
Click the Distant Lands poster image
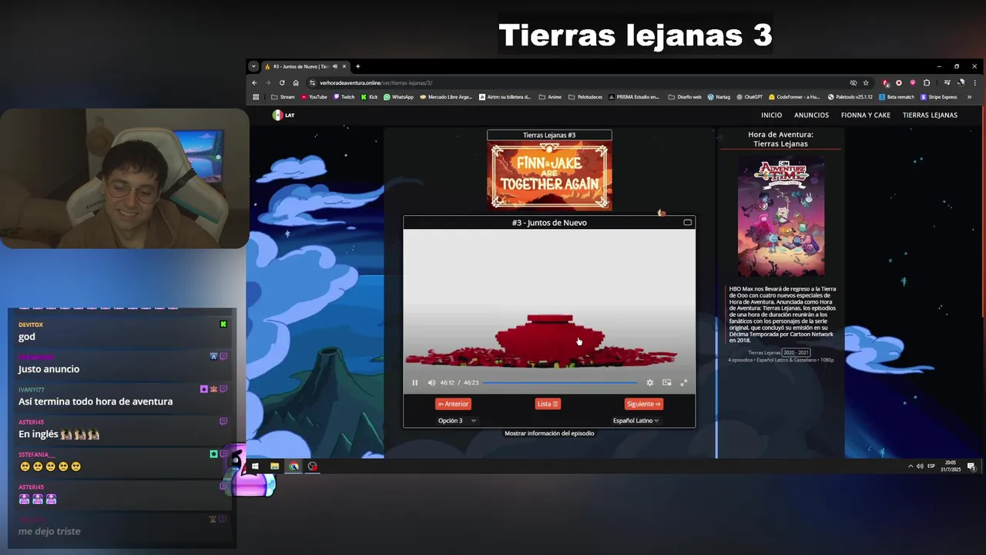click(780, 217)
